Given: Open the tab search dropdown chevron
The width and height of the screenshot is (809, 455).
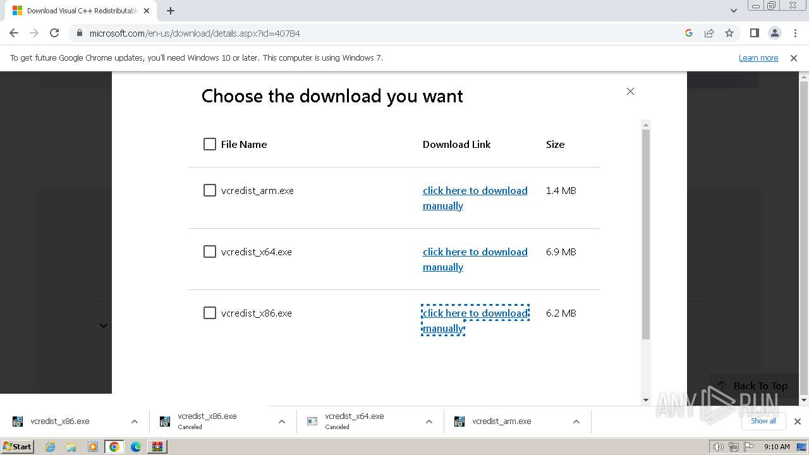Looking at the screenshot, I should [x=733, y=11].
